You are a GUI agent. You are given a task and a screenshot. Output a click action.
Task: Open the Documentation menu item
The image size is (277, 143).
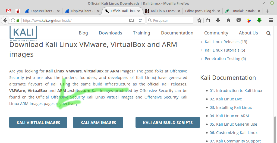tap(177, 33)
